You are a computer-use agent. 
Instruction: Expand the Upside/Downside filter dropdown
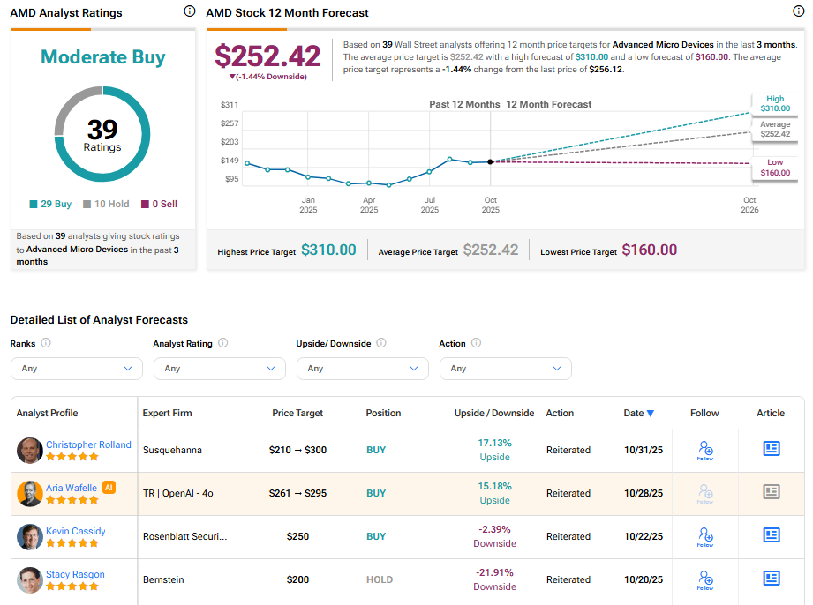coord(362,368)
